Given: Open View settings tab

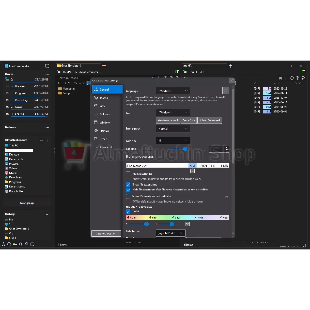Looking at the screenshot, I should click(107, 106).
